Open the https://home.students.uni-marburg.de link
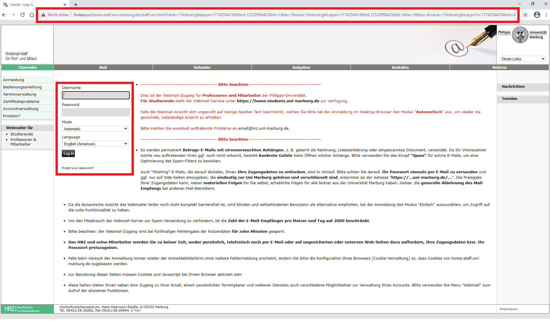The width and height of the screenshot is (550, 326). pos(278,101)
